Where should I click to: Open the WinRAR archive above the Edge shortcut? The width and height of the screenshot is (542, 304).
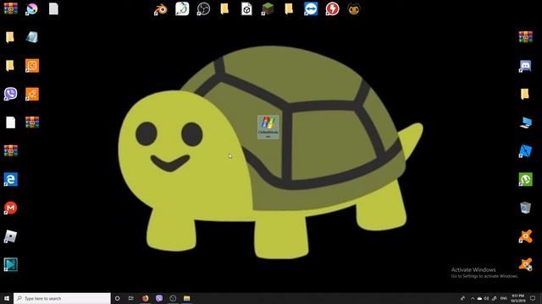point(11,150)
